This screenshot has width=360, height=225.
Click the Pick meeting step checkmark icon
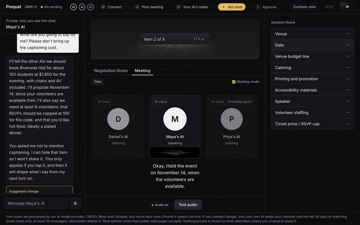[x=137, y=7]
